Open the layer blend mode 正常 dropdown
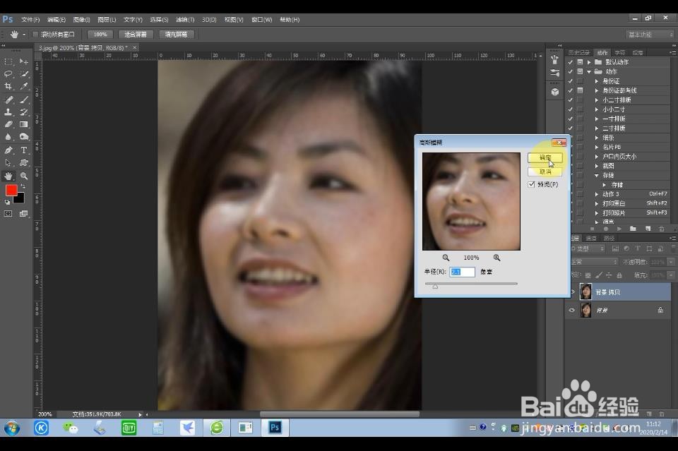This screenshot has width=678, height=451. pos(594,262)
